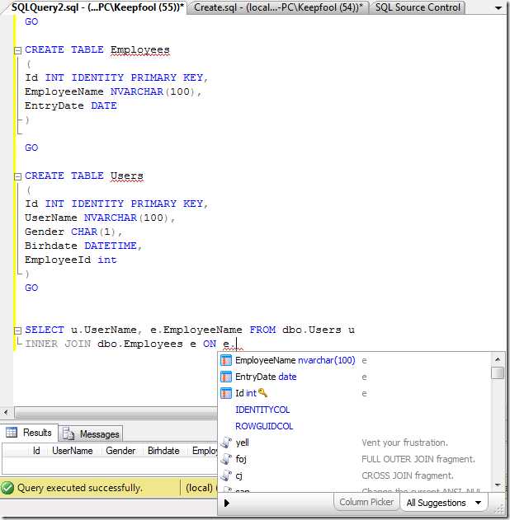Click the Id column icon

coord(226,393)
